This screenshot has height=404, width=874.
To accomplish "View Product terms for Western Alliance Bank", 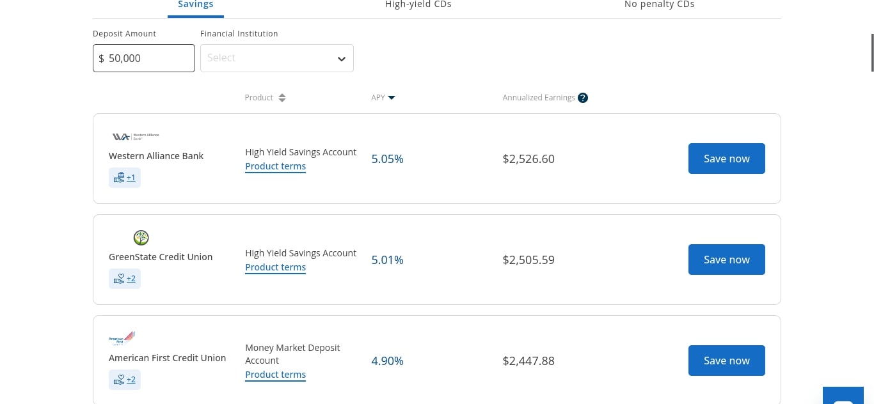I will (275, 166).
